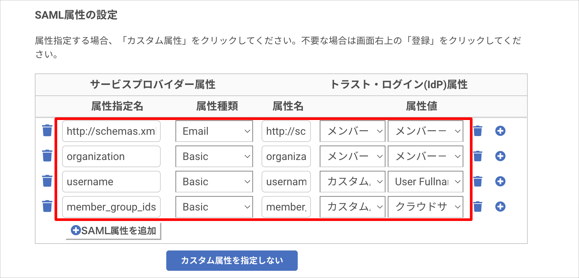Screen dimensions: 579x278
Task: Open attribute type dropdown in organization row
Action: coord(214,156)
